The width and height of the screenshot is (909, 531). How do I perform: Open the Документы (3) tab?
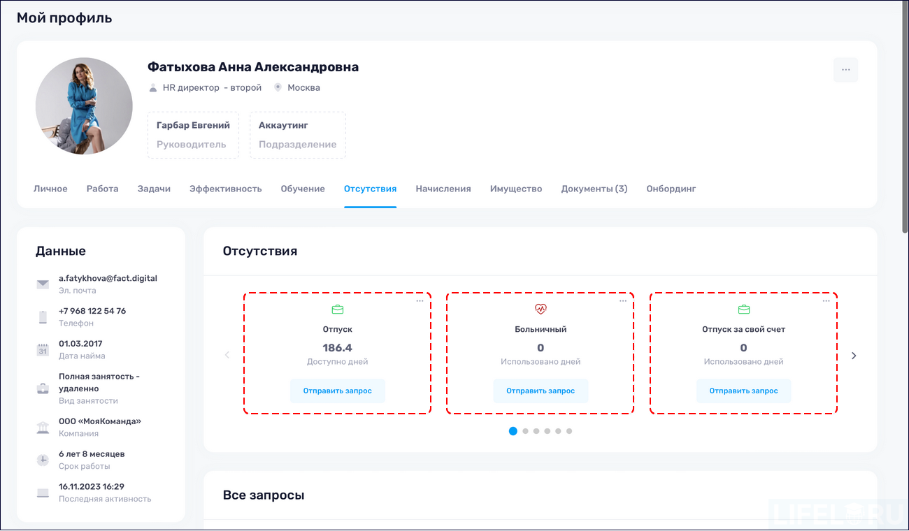click(x=594, y=188)
